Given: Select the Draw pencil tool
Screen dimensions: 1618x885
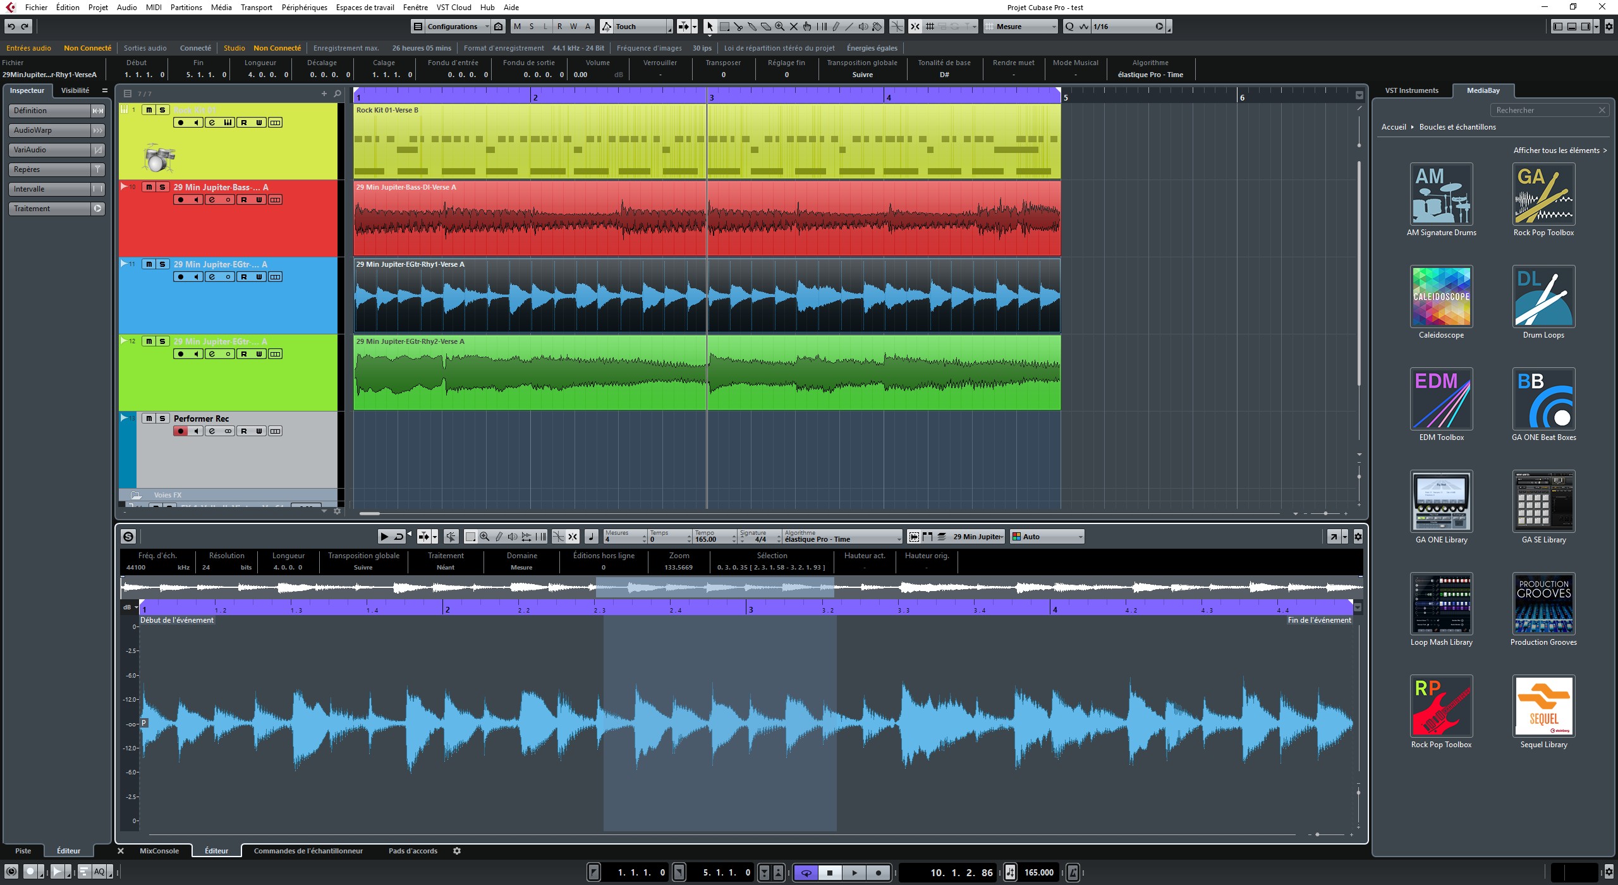Looking at the screenshot, I should tap(836, 27).
